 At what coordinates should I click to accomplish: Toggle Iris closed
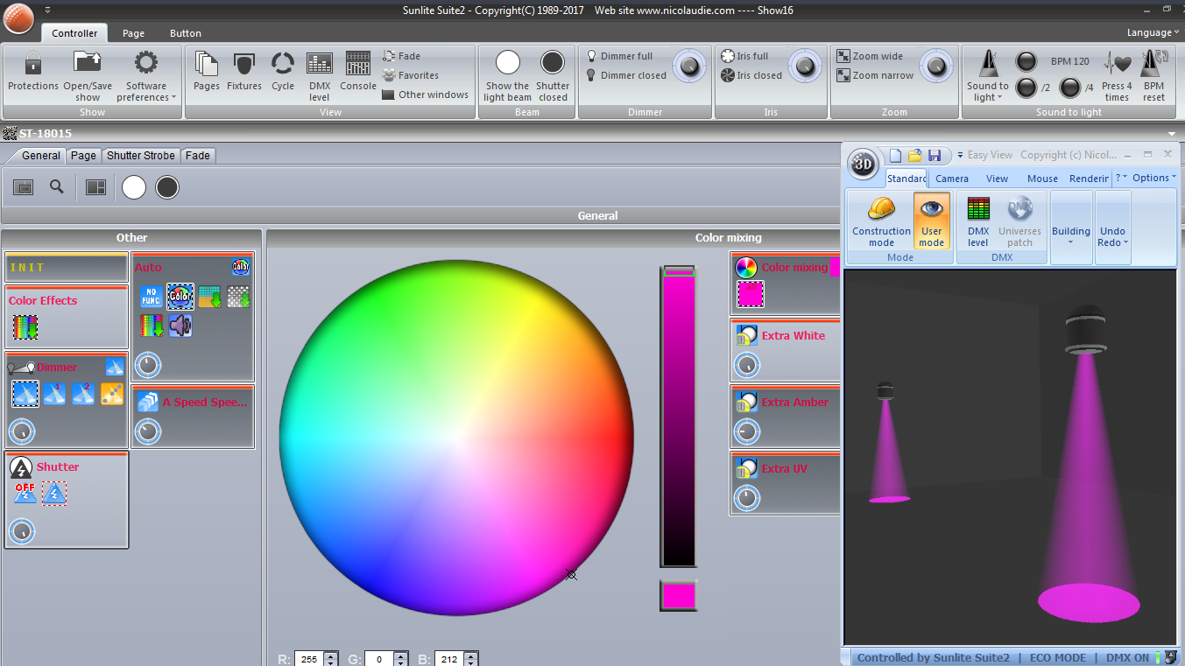click(751, 75)
